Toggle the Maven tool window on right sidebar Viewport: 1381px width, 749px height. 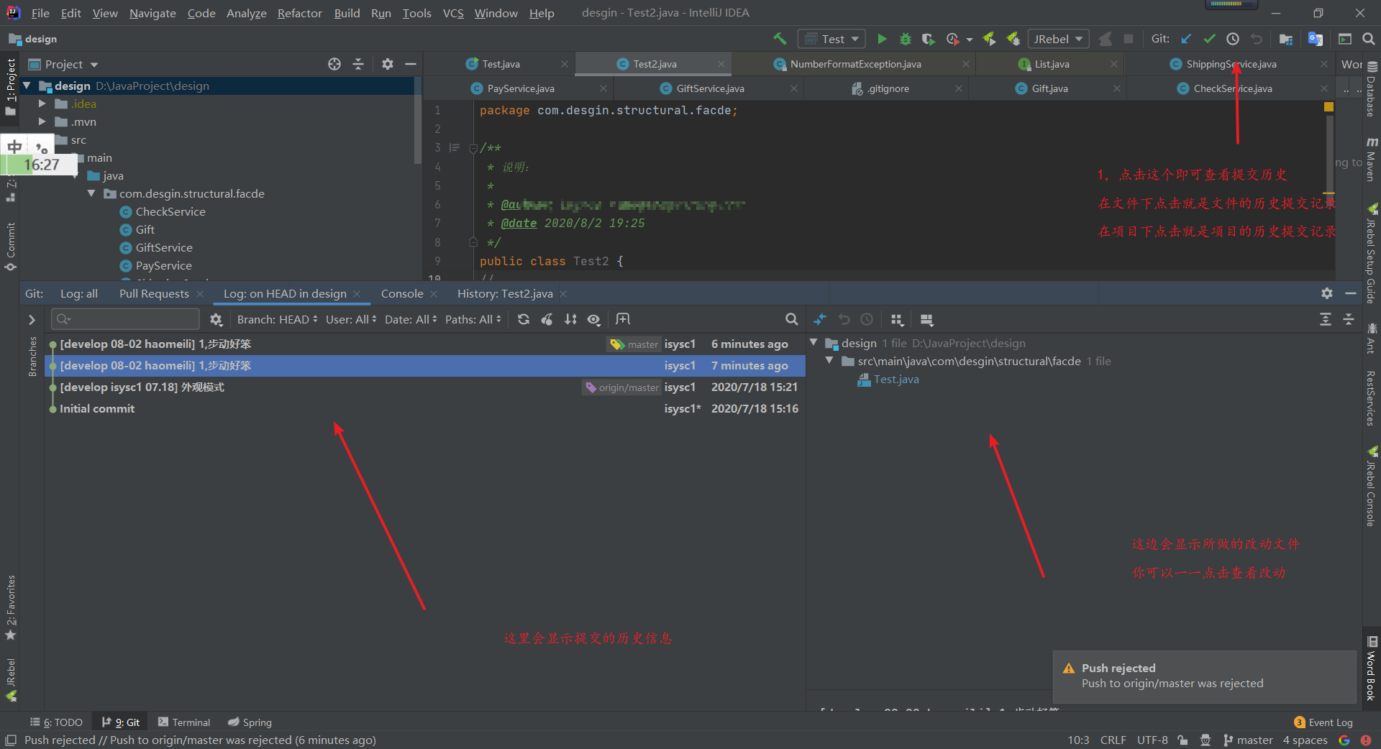(1371, 160)
